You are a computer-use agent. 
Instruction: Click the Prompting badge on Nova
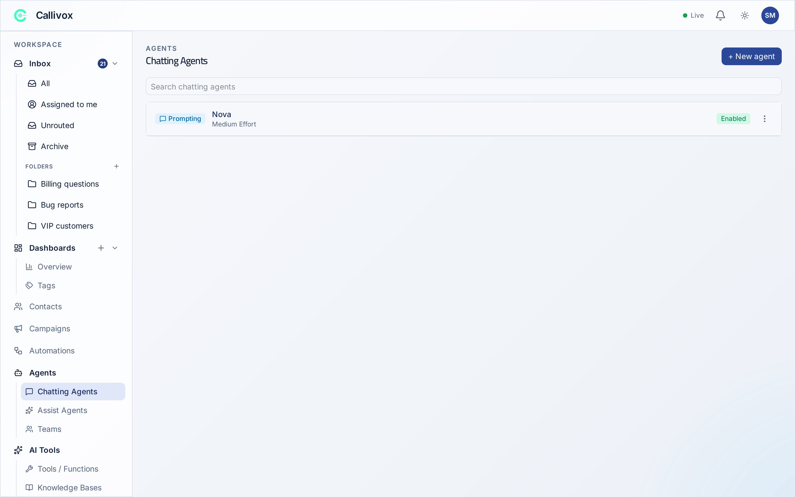180,119
